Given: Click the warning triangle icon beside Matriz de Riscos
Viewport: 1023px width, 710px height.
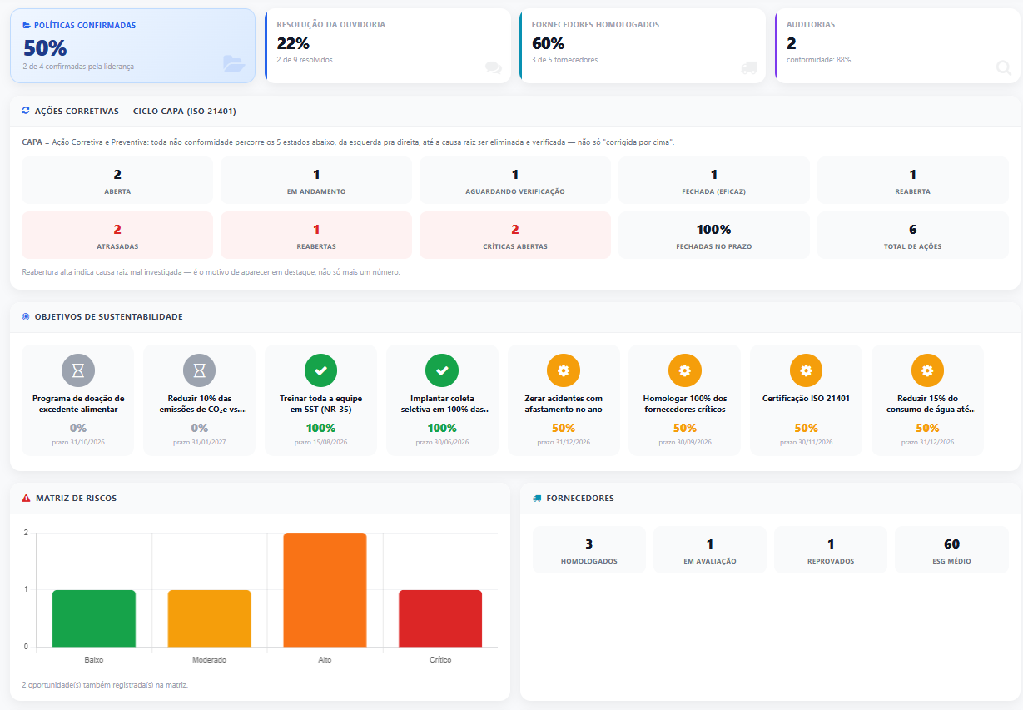Looking at the screenshot, I should 26,498.
